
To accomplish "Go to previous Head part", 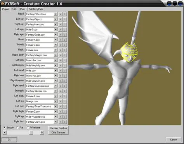I will [61, 14].
